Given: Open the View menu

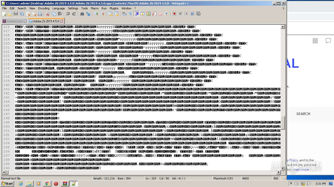Looking at the screenshot, I should tap(32, 8).
